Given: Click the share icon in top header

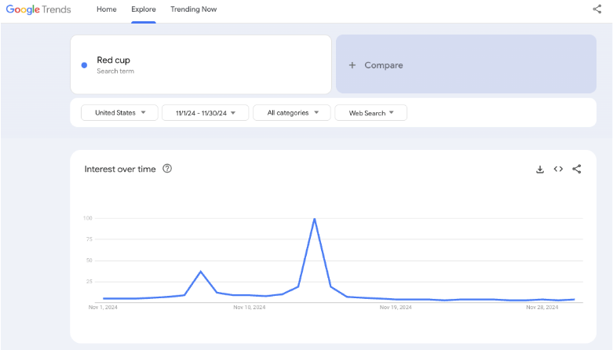Looking at the screenshot, I should point(597,9).
